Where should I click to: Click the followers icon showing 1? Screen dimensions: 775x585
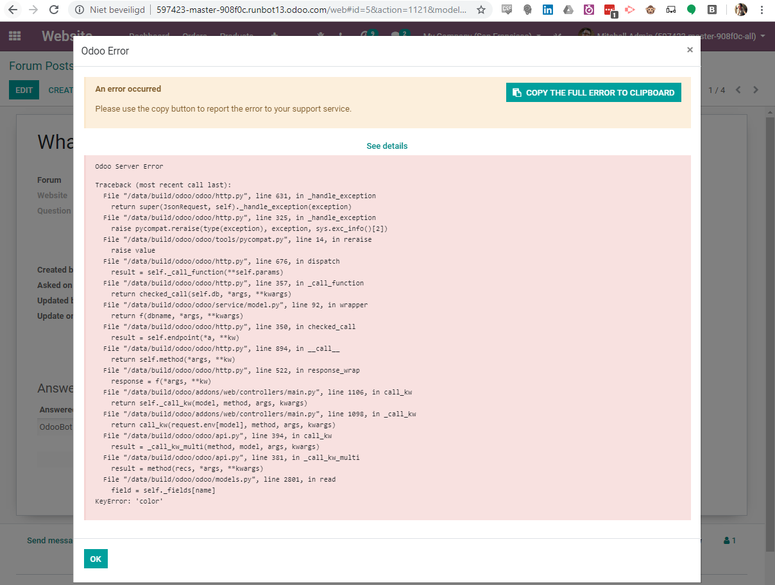[729, 541]
